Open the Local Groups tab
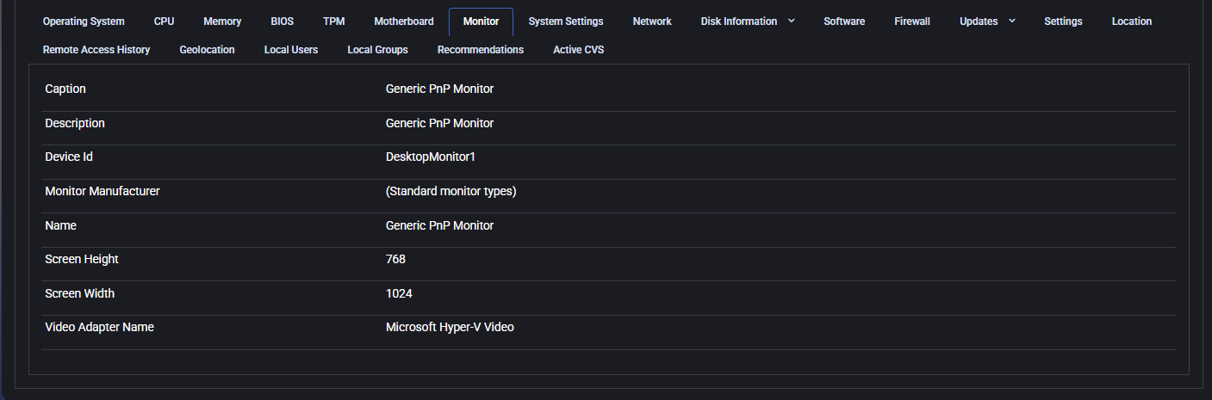The width and height of the screenshot is (1212, 400). [x=377, y=50]
